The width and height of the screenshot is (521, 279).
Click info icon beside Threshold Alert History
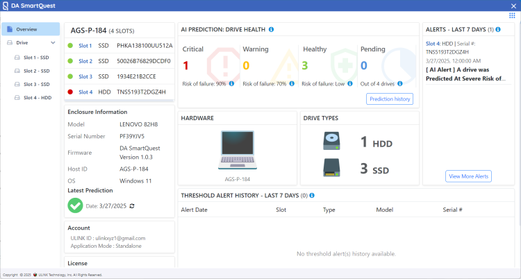(x=312, y=196)
